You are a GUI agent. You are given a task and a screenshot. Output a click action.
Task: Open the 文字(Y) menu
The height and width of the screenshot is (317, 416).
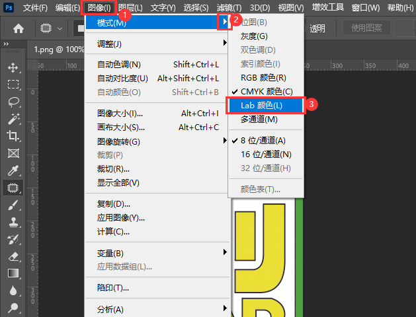[x=163, y=8]
